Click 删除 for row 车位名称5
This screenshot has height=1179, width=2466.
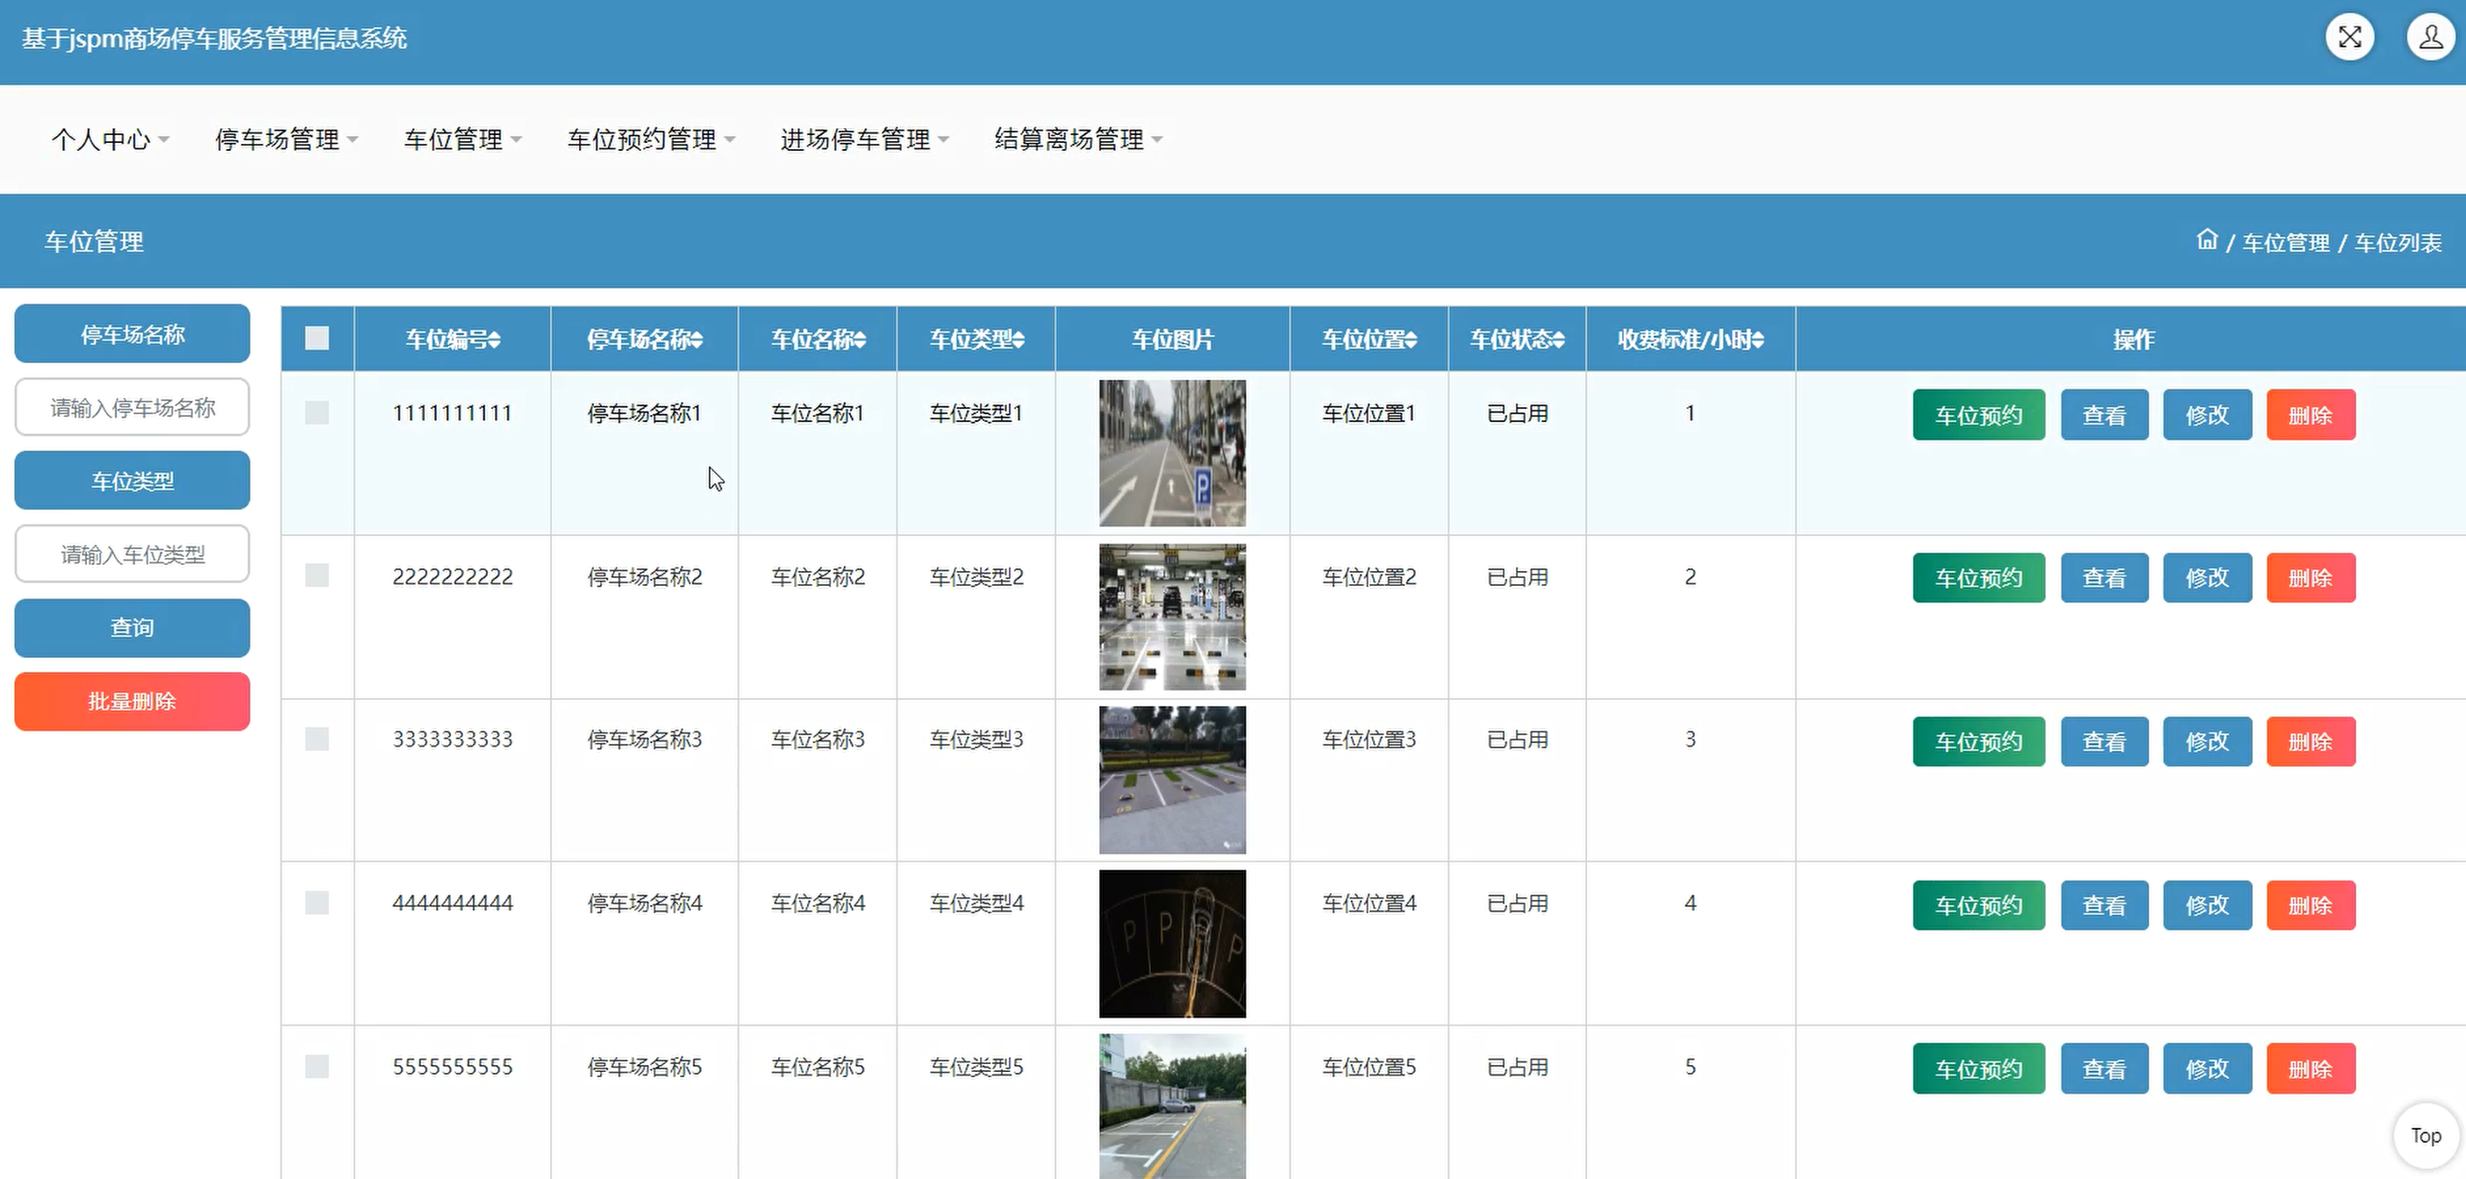click(2311, 1069)
